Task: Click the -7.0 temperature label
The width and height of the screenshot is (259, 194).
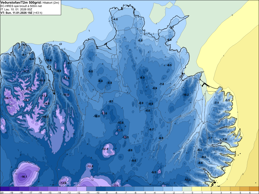Action: [x=225, y=139]
